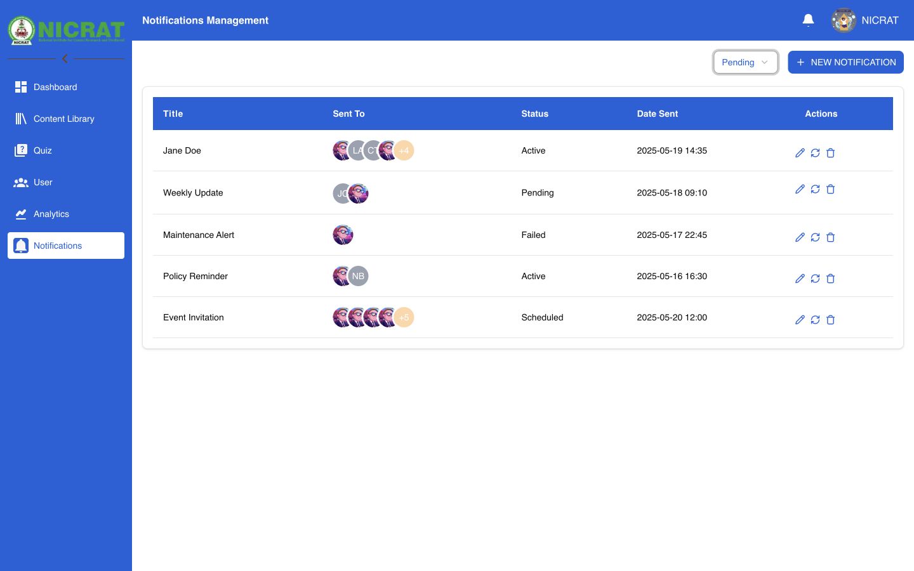This screenshot has height=571, width=914.
Task: Click the Weekly Update title cell
Action: [x=193, y=193]
